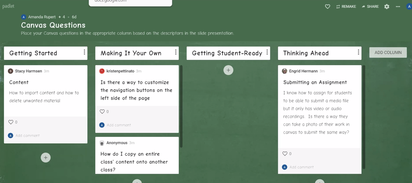
Task: Click the Content post title
Action: tap(19, 82)
